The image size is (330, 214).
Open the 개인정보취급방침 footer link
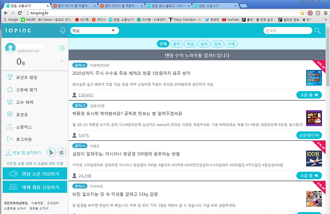tap(16, 203)
